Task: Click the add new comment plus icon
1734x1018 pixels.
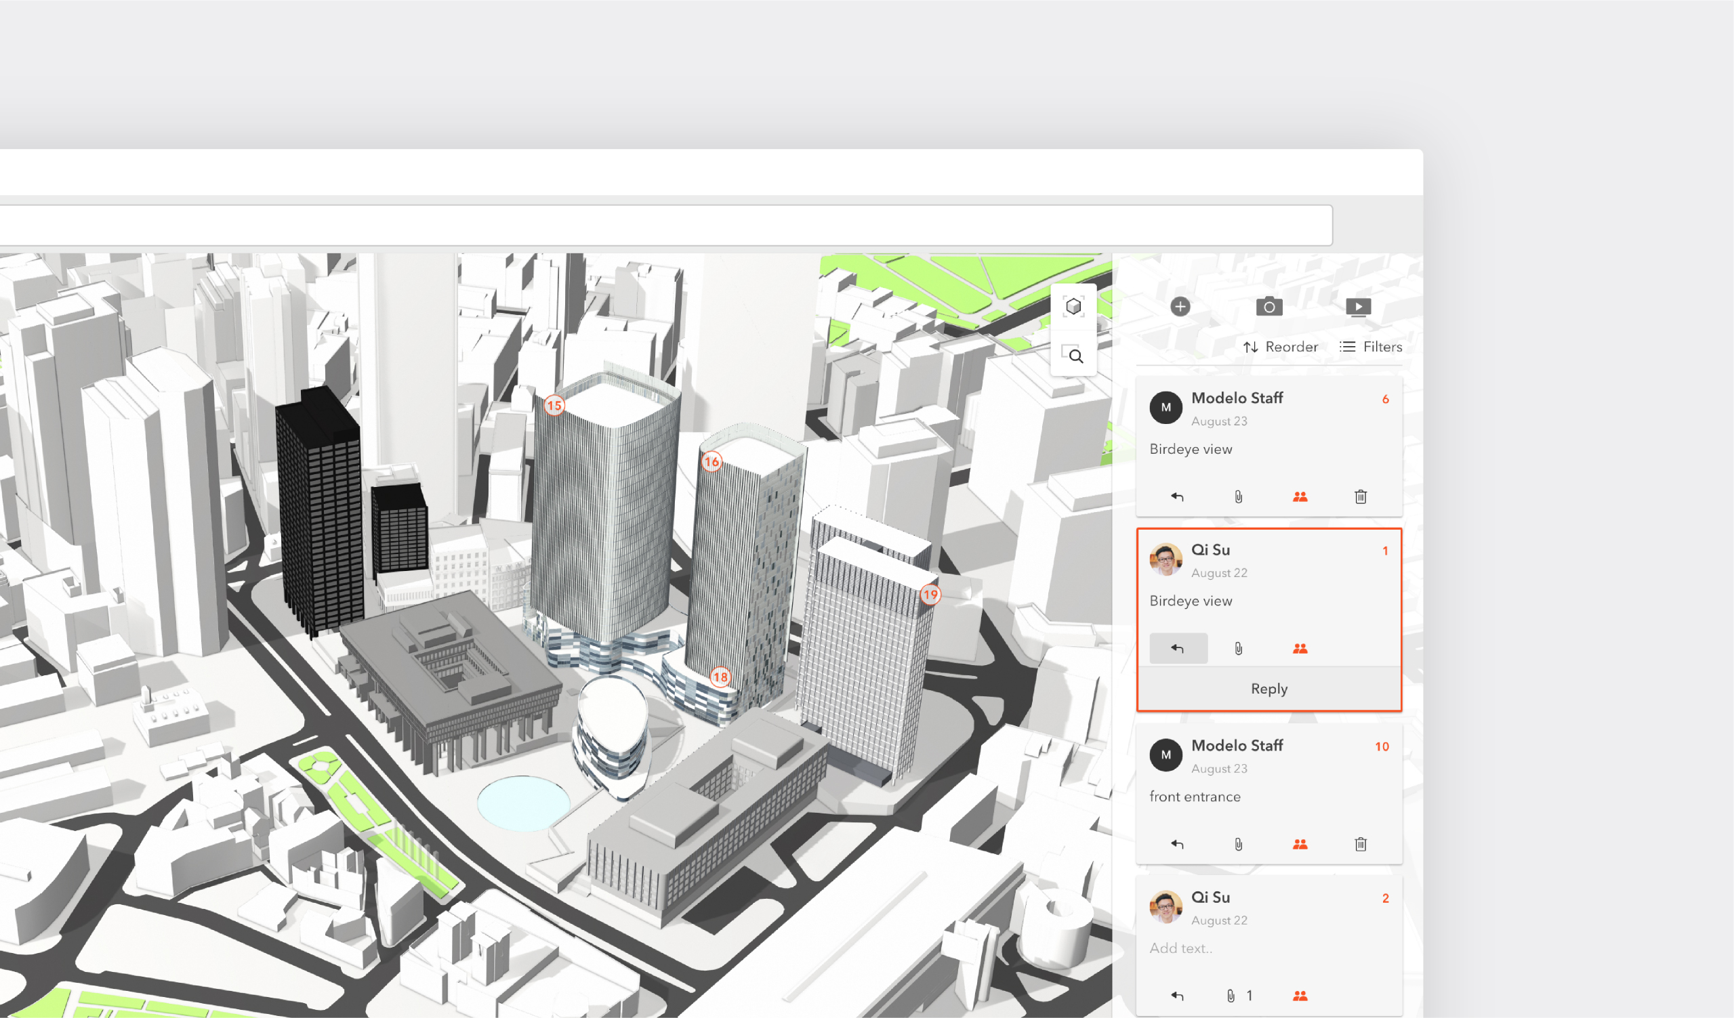Action: tap(1180, 307)
